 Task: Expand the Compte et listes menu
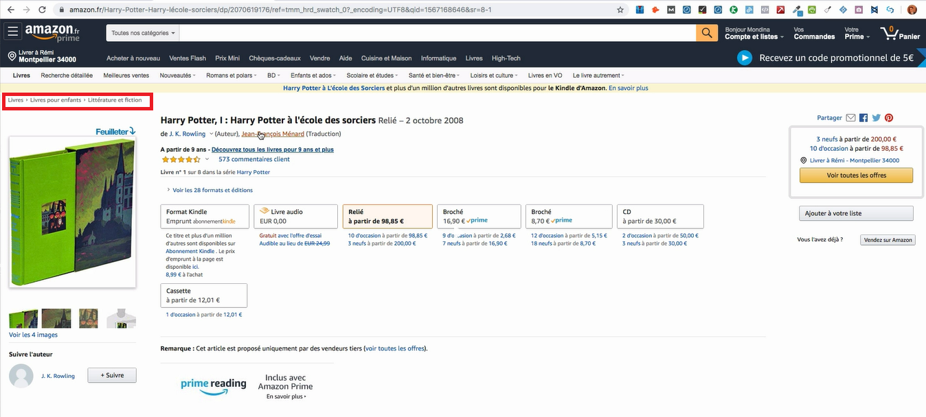coord(753,33)
